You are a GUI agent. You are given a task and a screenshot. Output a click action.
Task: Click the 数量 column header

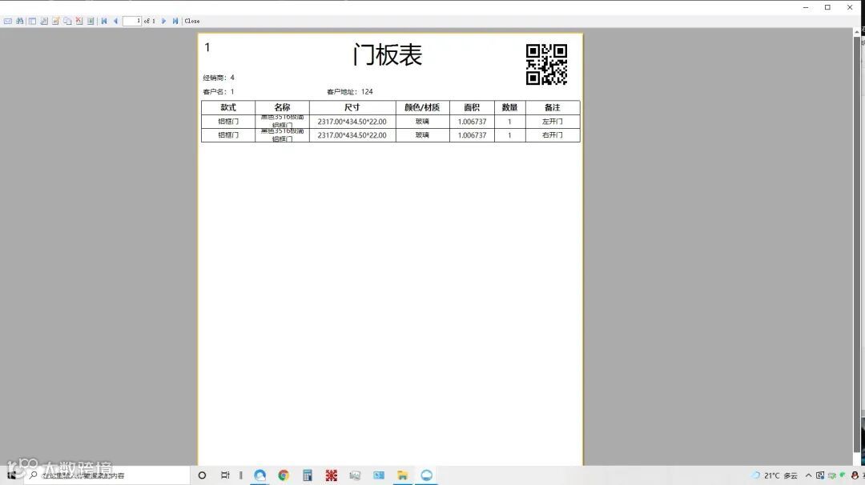509,107
